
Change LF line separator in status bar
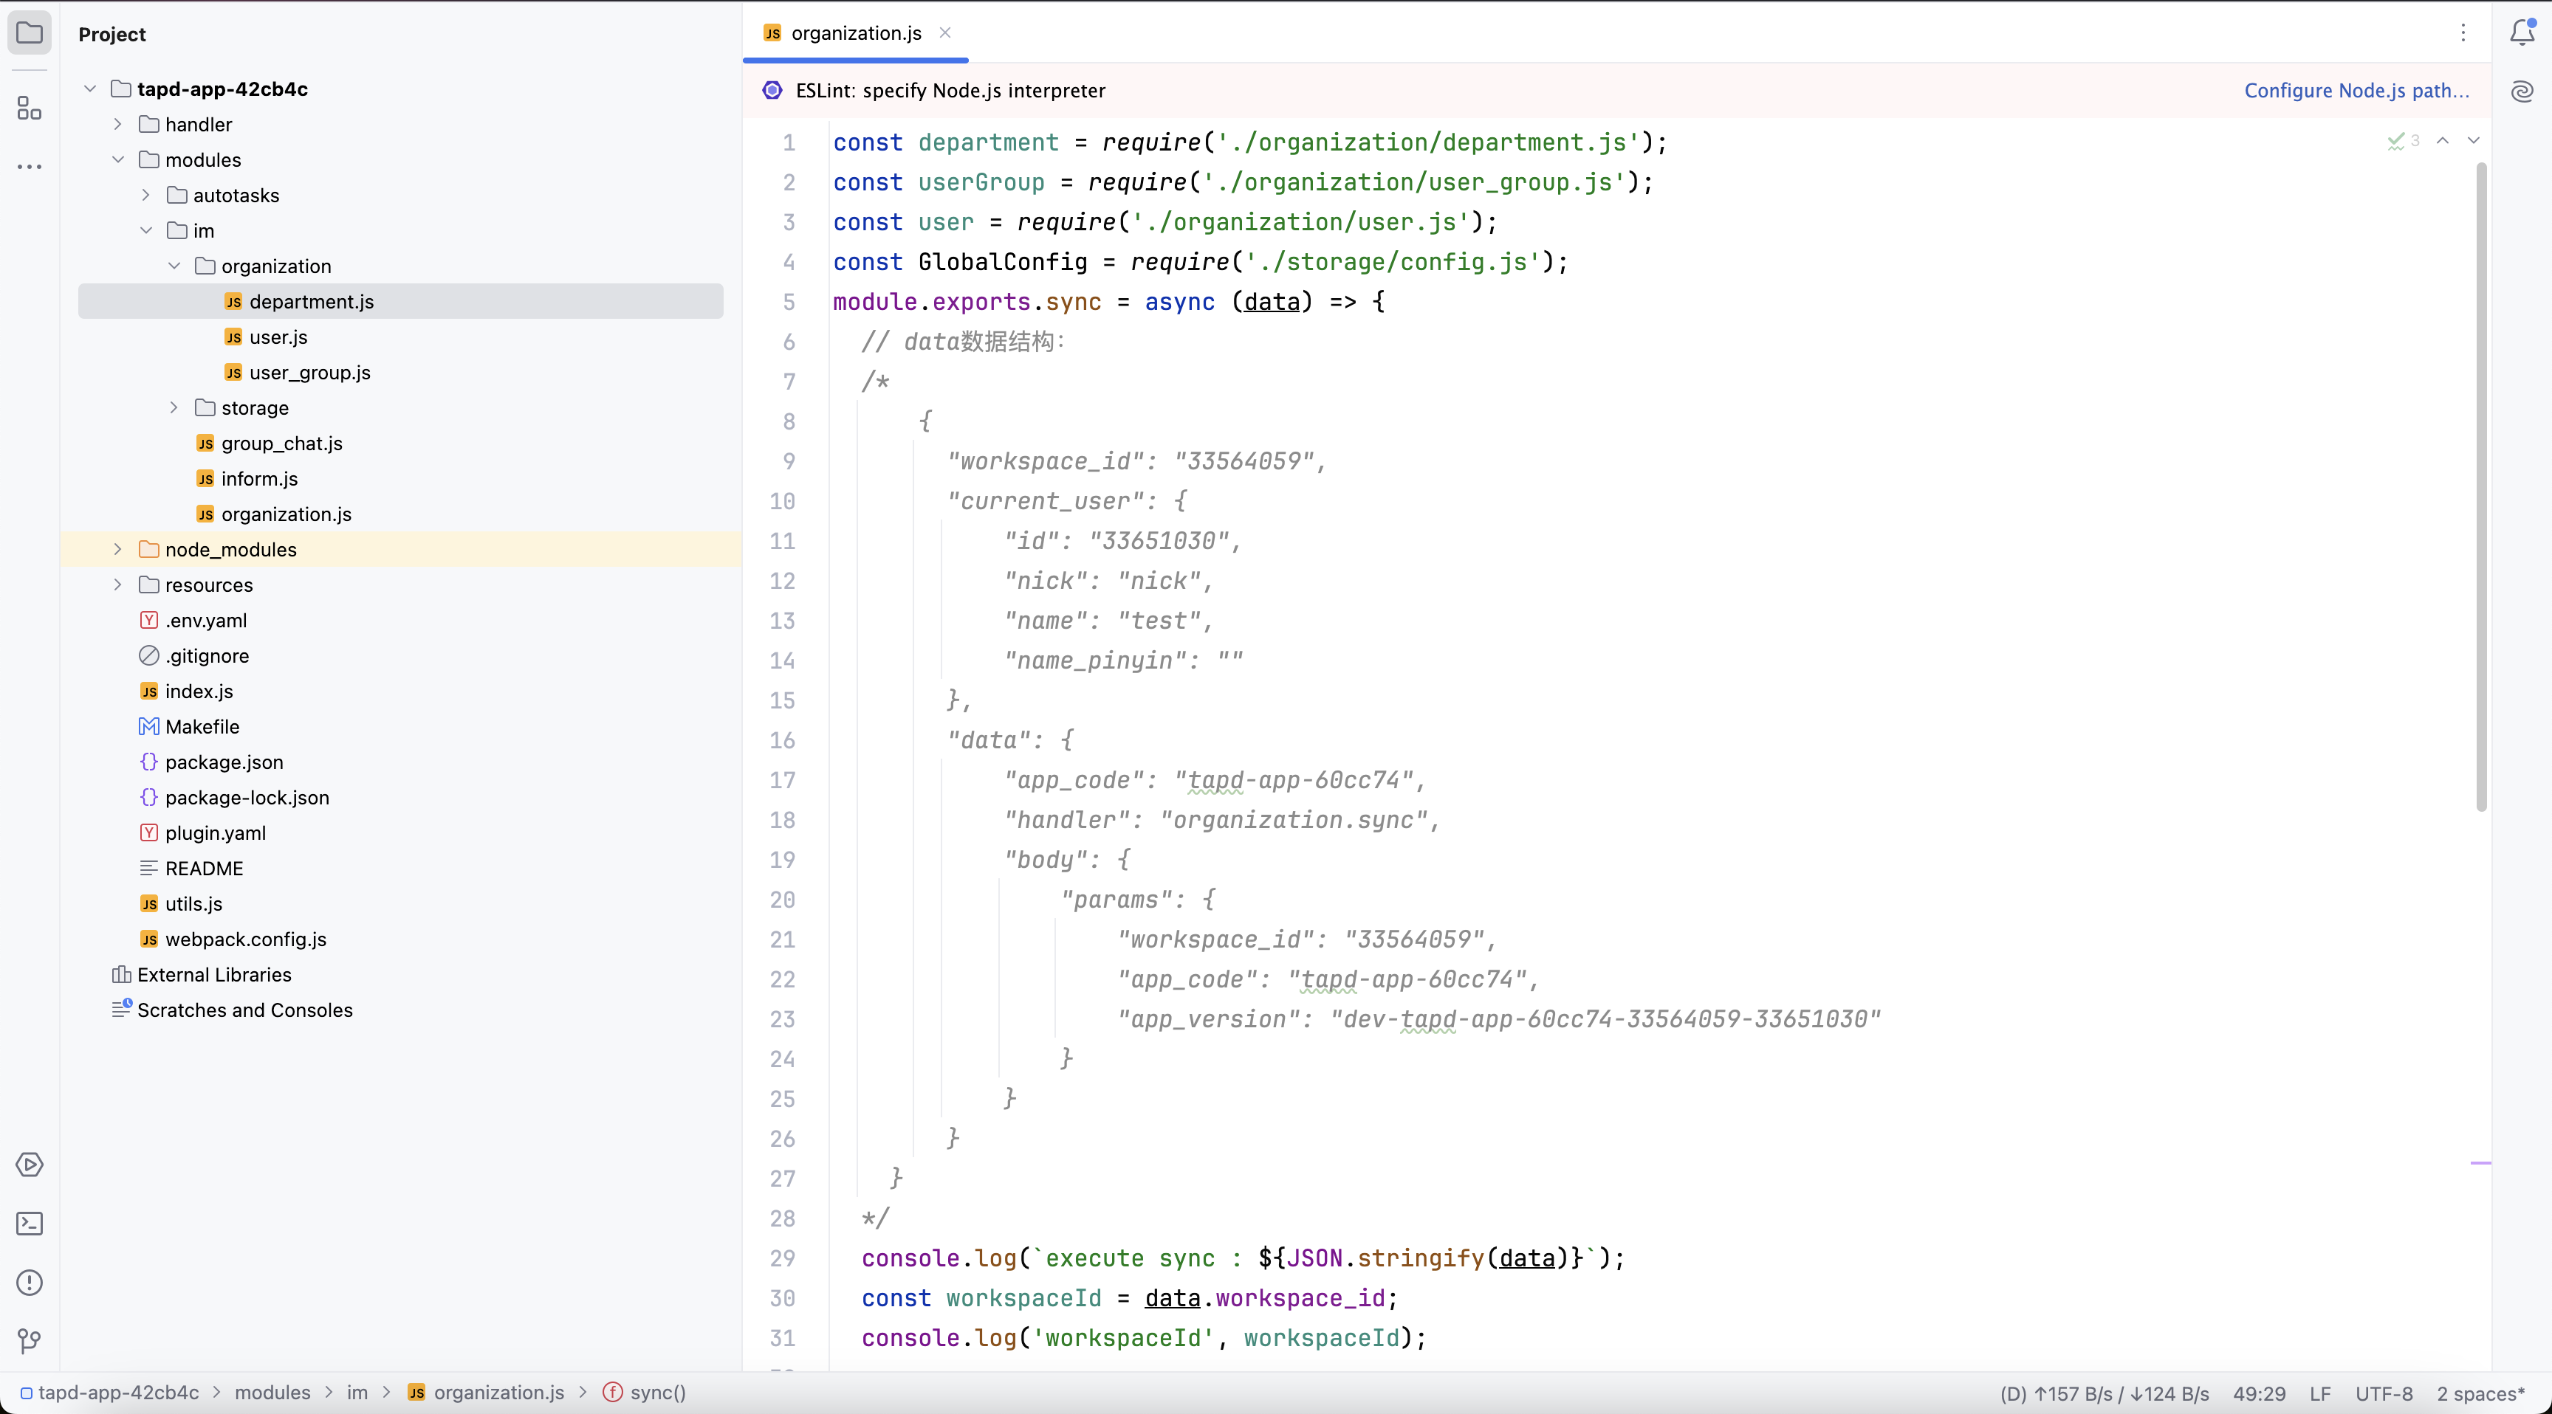click(2320, 1393)
